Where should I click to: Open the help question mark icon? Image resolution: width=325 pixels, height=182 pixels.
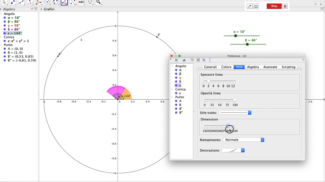click(x=316, y=4)
